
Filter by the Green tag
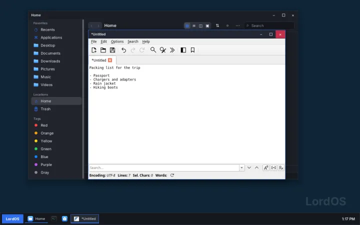(56, 149)
